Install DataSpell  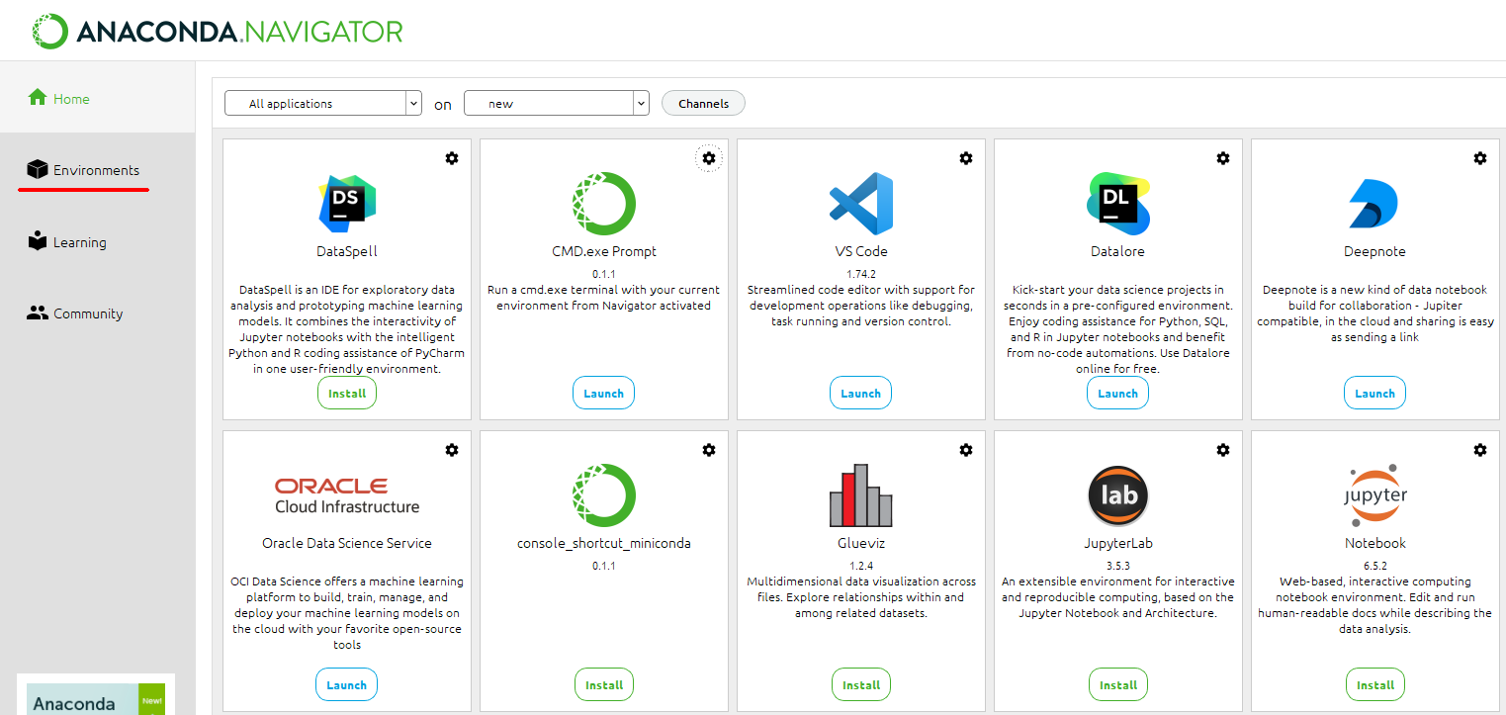tap(347, 393)
